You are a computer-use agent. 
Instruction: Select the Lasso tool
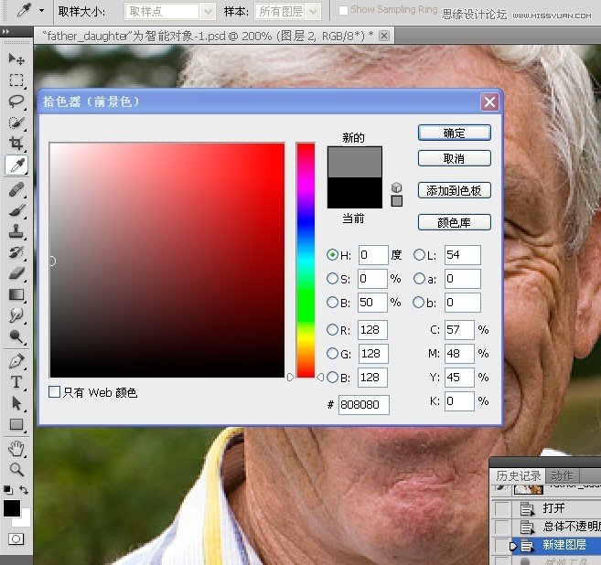click(x=16, y=101)
